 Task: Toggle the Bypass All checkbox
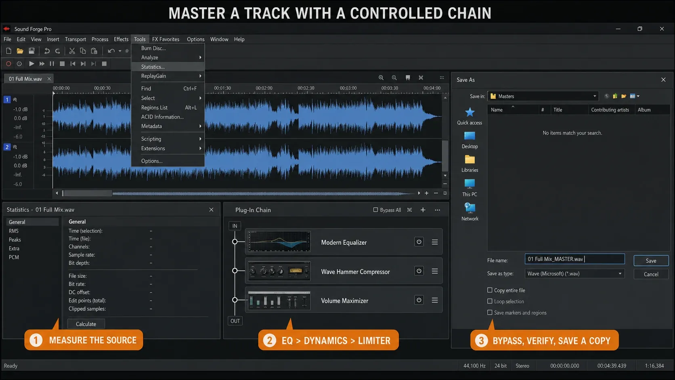click(375, 210)
